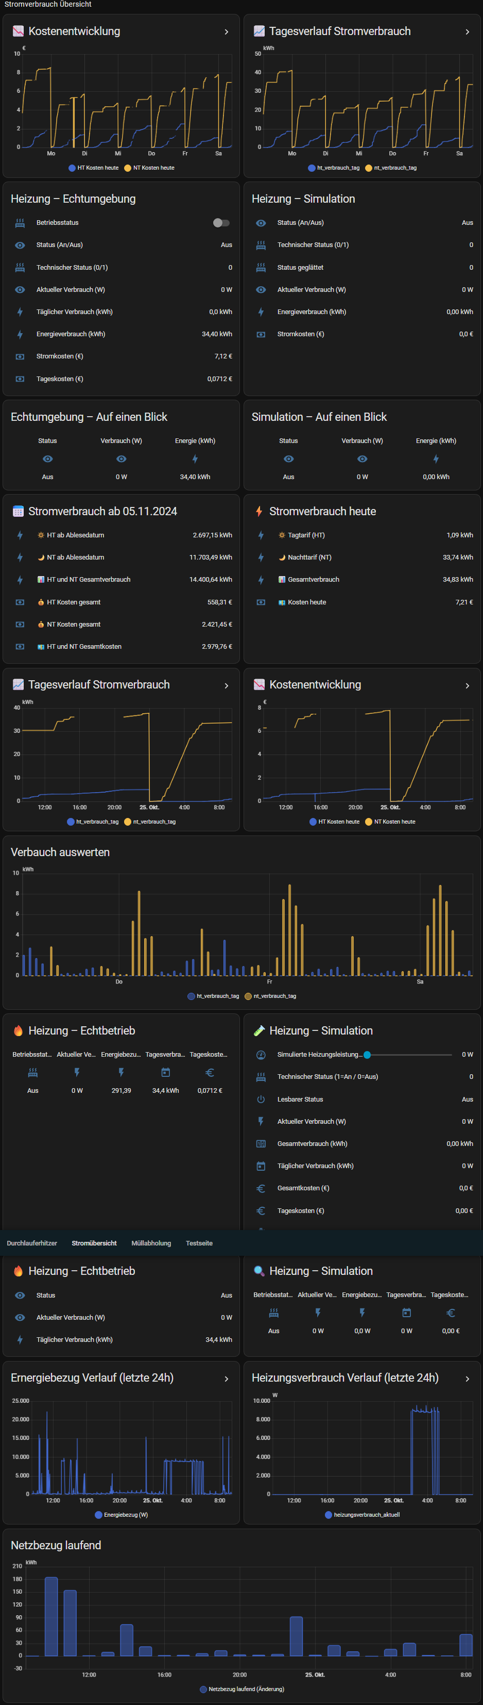Expand the topmost Kostenentwicklung card chevron
483x1705 pixels.
tap(226, 32)
